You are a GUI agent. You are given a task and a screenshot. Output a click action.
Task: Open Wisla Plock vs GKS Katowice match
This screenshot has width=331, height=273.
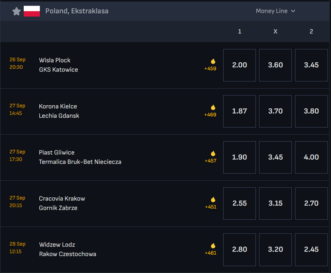point(58,65)
